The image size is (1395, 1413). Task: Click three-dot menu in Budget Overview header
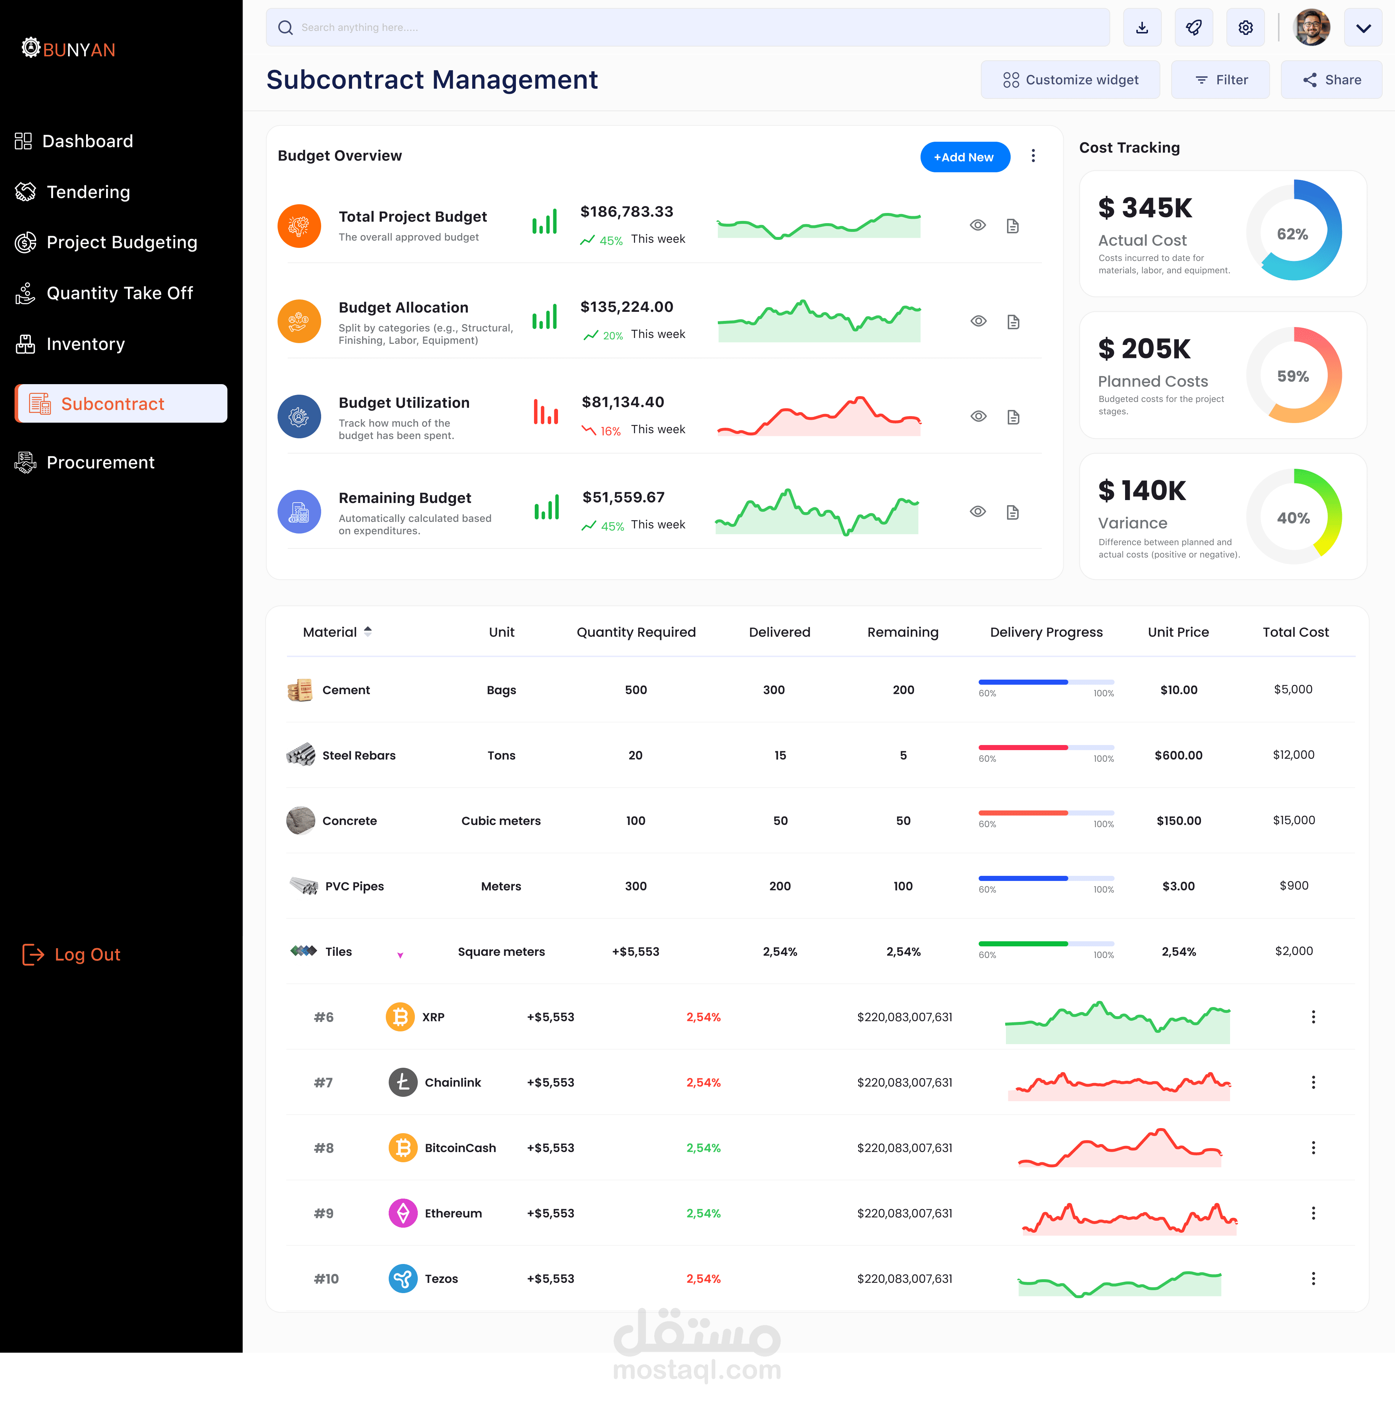[x=1033, y=156]
